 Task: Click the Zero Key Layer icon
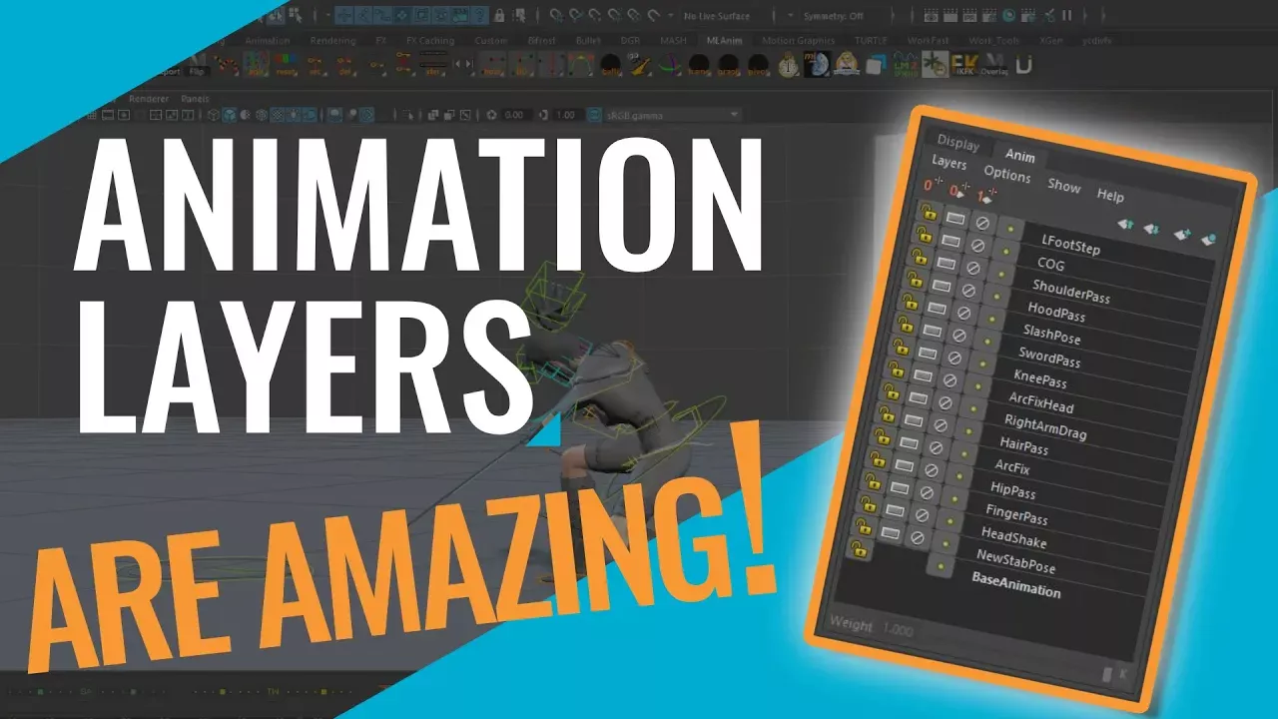point(930,185)
